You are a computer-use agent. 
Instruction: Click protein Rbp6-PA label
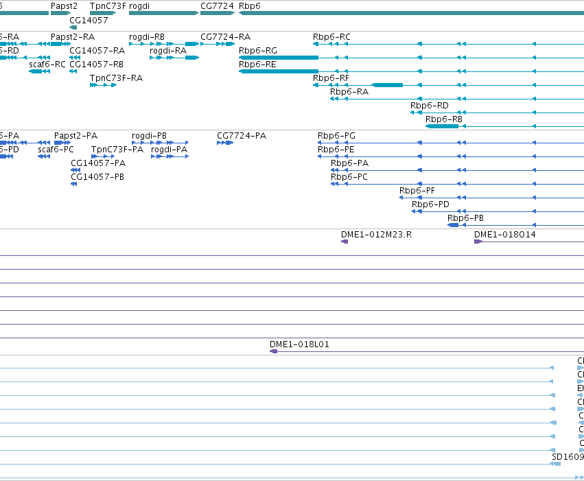[349, 163]
